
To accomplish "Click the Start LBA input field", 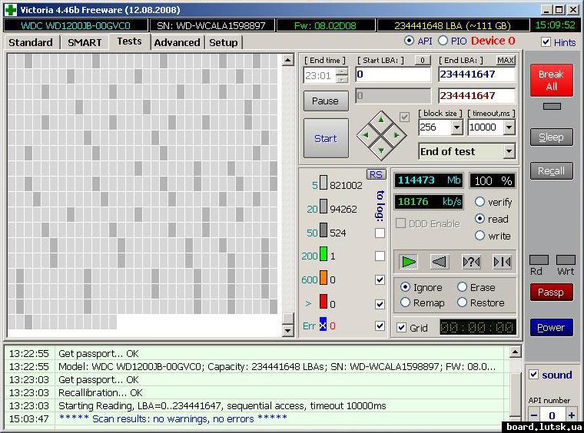I will pos(392,74).
